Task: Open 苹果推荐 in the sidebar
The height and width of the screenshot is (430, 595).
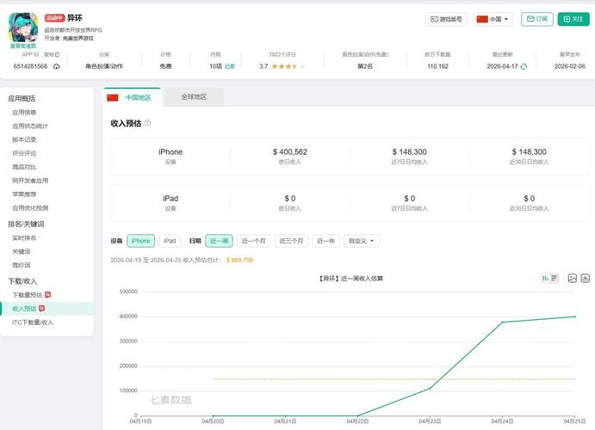Action: (24, 194)
